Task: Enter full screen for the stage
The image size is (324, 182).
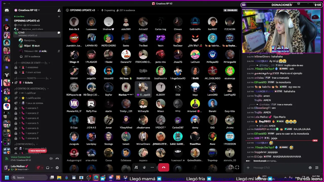Action: (x=237, y=167)
